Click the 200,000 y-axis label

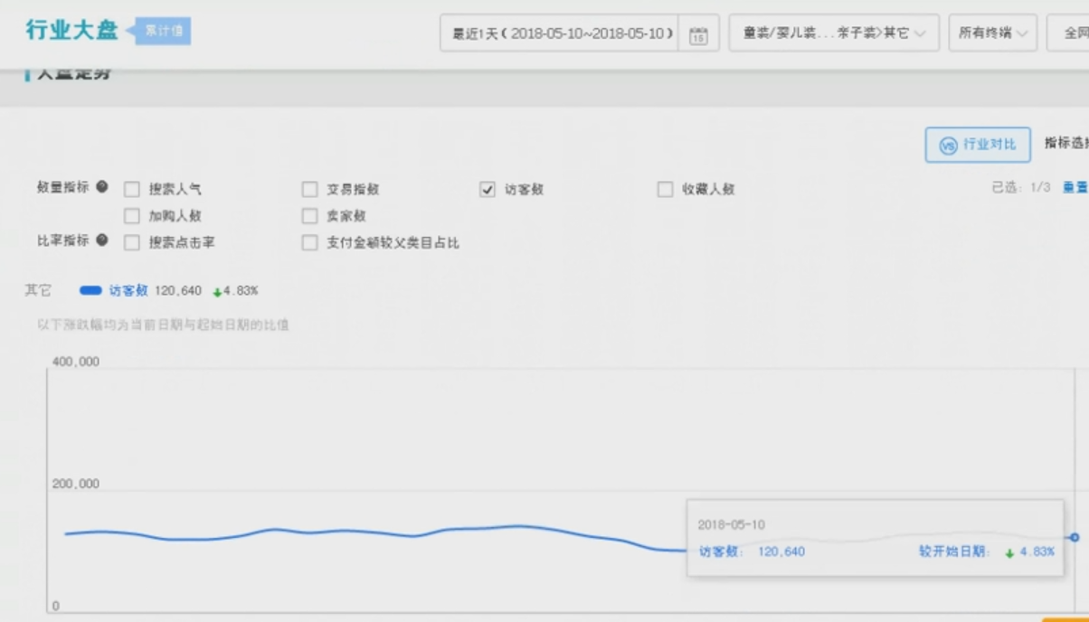tap(76, 484)
